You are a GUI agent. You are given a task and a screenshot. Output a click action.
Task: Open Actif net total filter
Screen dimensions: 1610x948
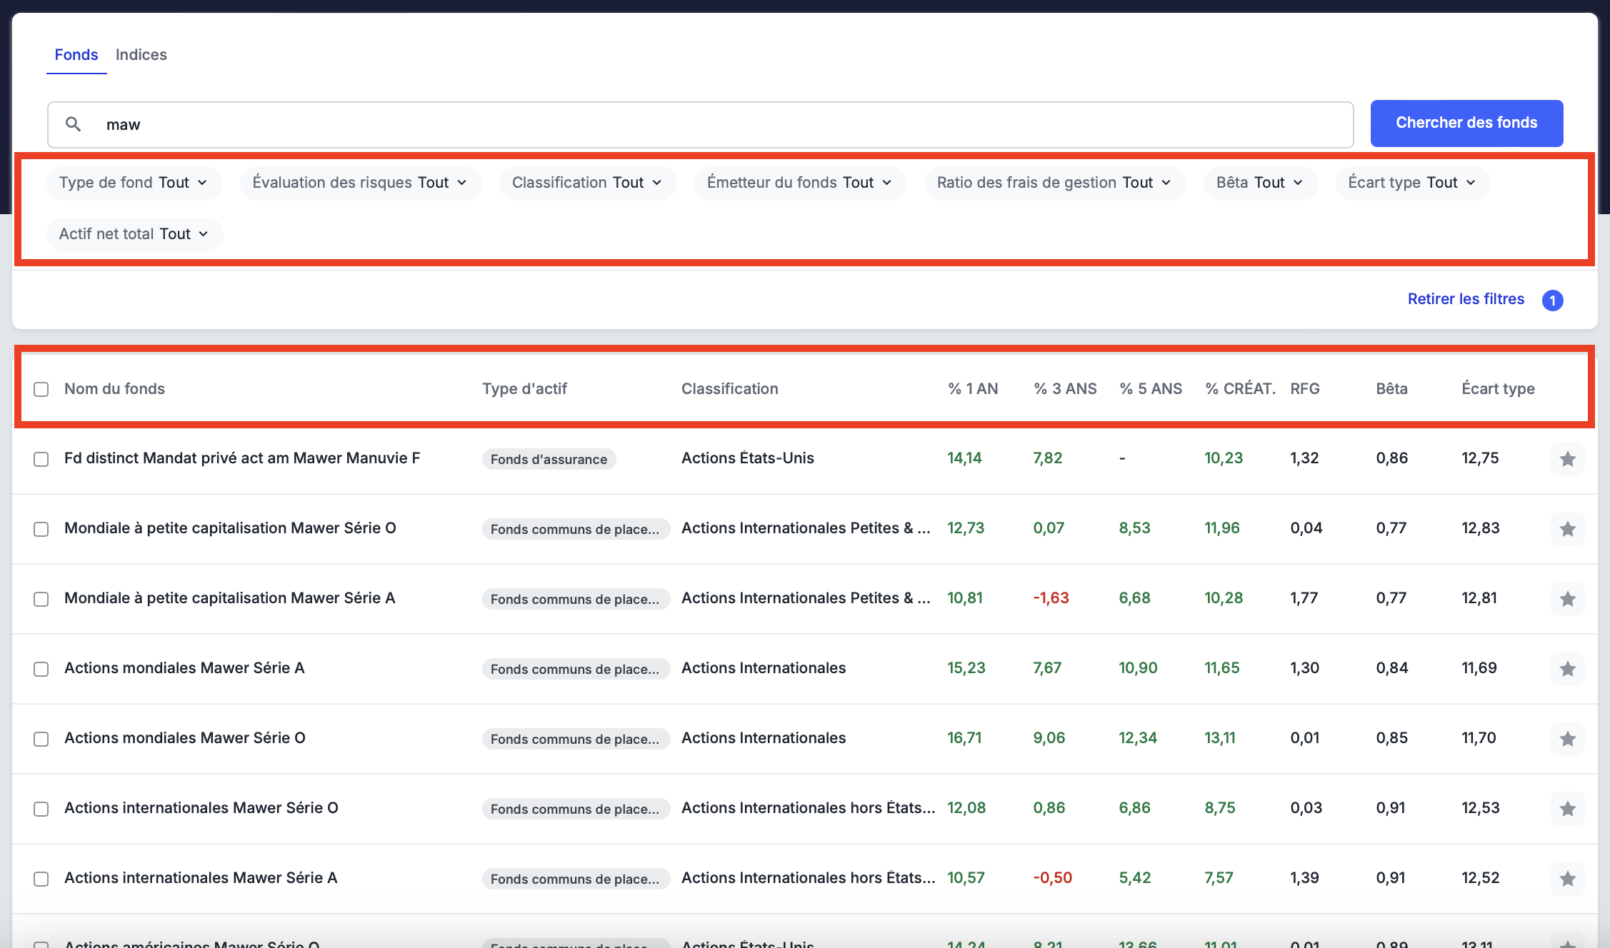(135, 234)
